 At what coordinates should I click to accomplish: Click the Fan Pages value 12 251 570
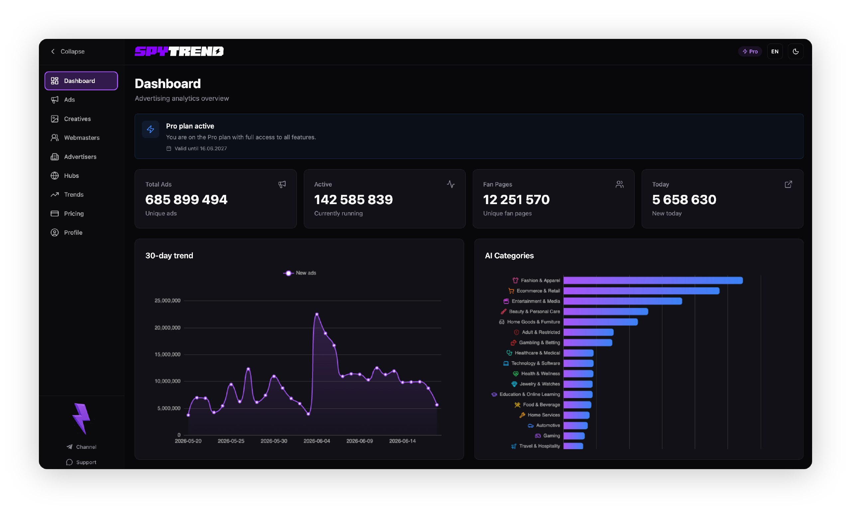coord(516,199)
